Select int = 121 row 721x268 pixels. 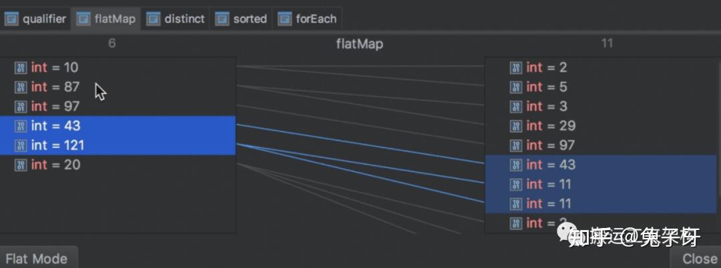pyautogui.click(x=117, y=145)
